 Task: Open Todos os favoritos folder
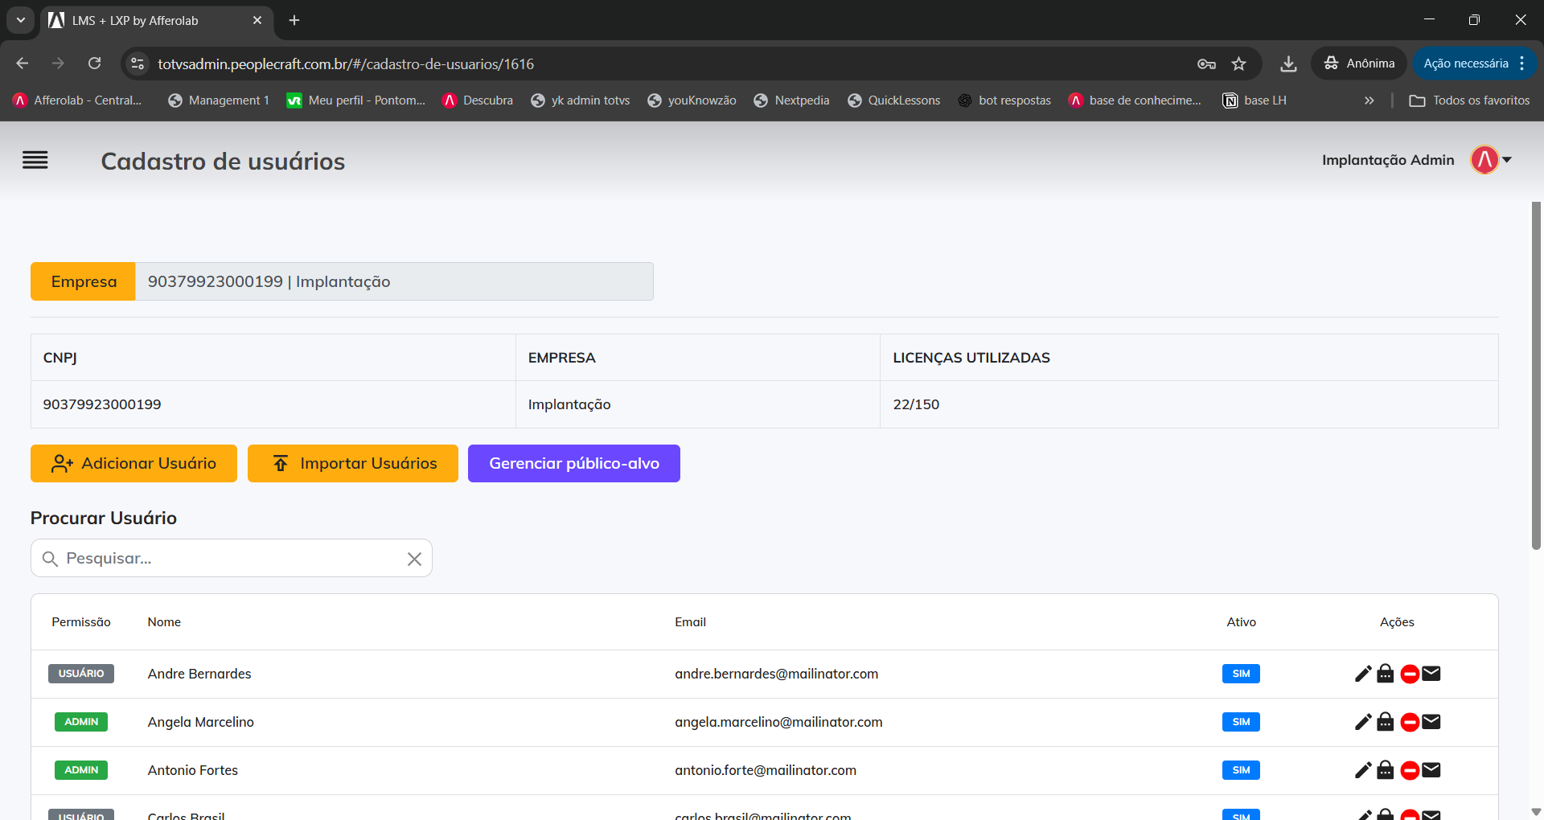click(1470, 100)
